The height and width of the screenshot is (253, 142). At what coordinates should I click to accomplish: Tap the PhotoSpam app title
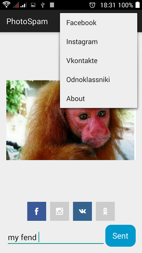pos(27,22)
